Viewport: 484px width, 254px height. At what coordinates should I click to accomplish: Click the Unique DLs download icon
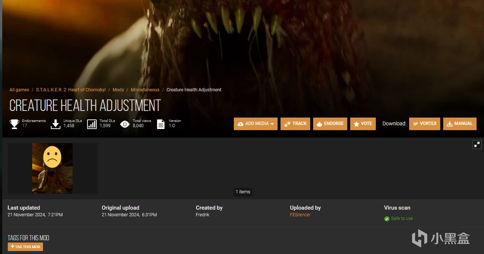coord(56,124)
